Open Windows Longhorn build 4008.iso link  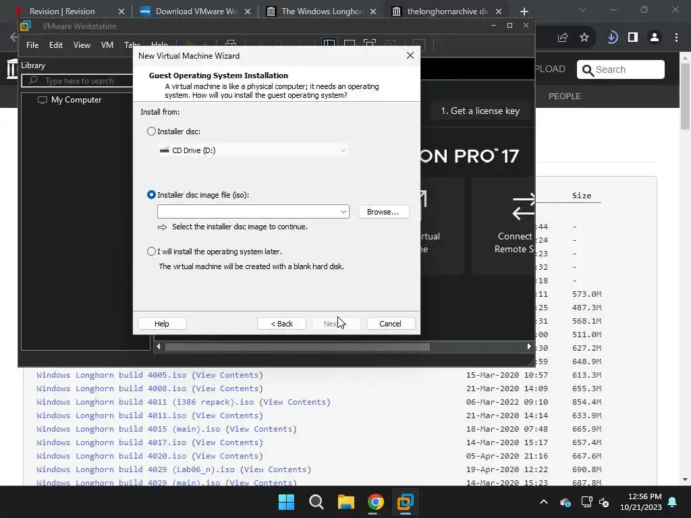coord(111,388)
